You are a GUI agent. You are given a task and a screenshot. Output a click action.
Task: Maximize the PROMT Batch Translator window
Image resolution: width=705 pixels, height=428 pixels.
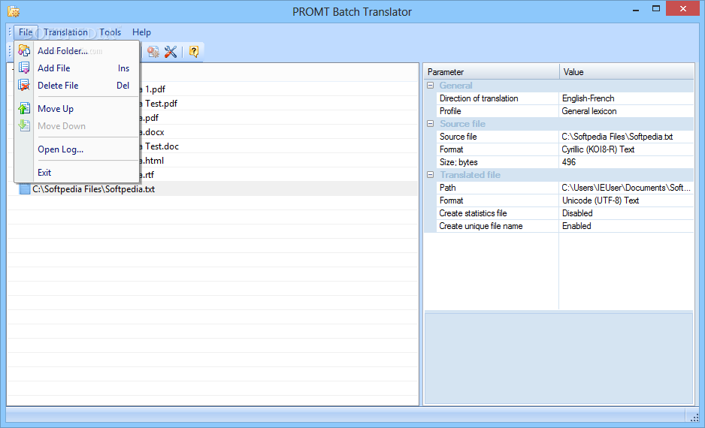(x=656, y=9)
